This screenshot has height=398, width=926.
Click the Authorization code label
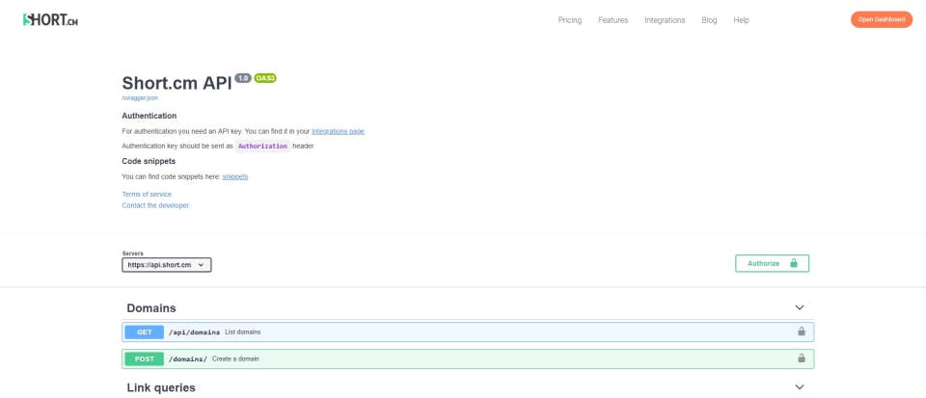[262, 146]
